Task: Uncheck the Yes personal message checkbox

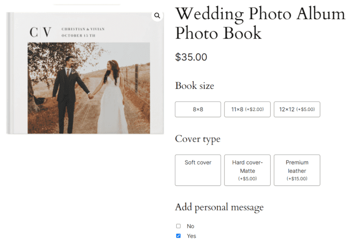Action: coord(178,236)
